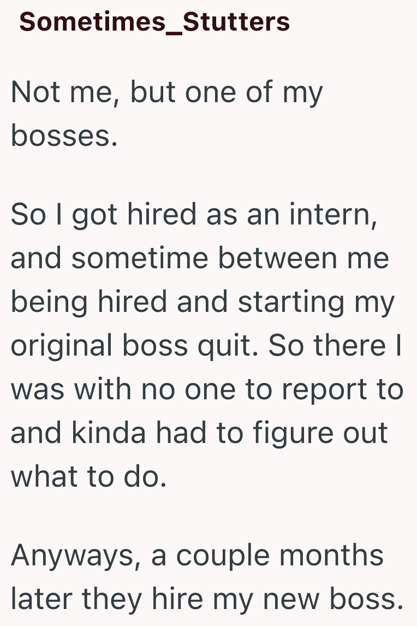Tap the line 'original boss quit. So there I'
This screenshot has height=626, width=417.
206,346
